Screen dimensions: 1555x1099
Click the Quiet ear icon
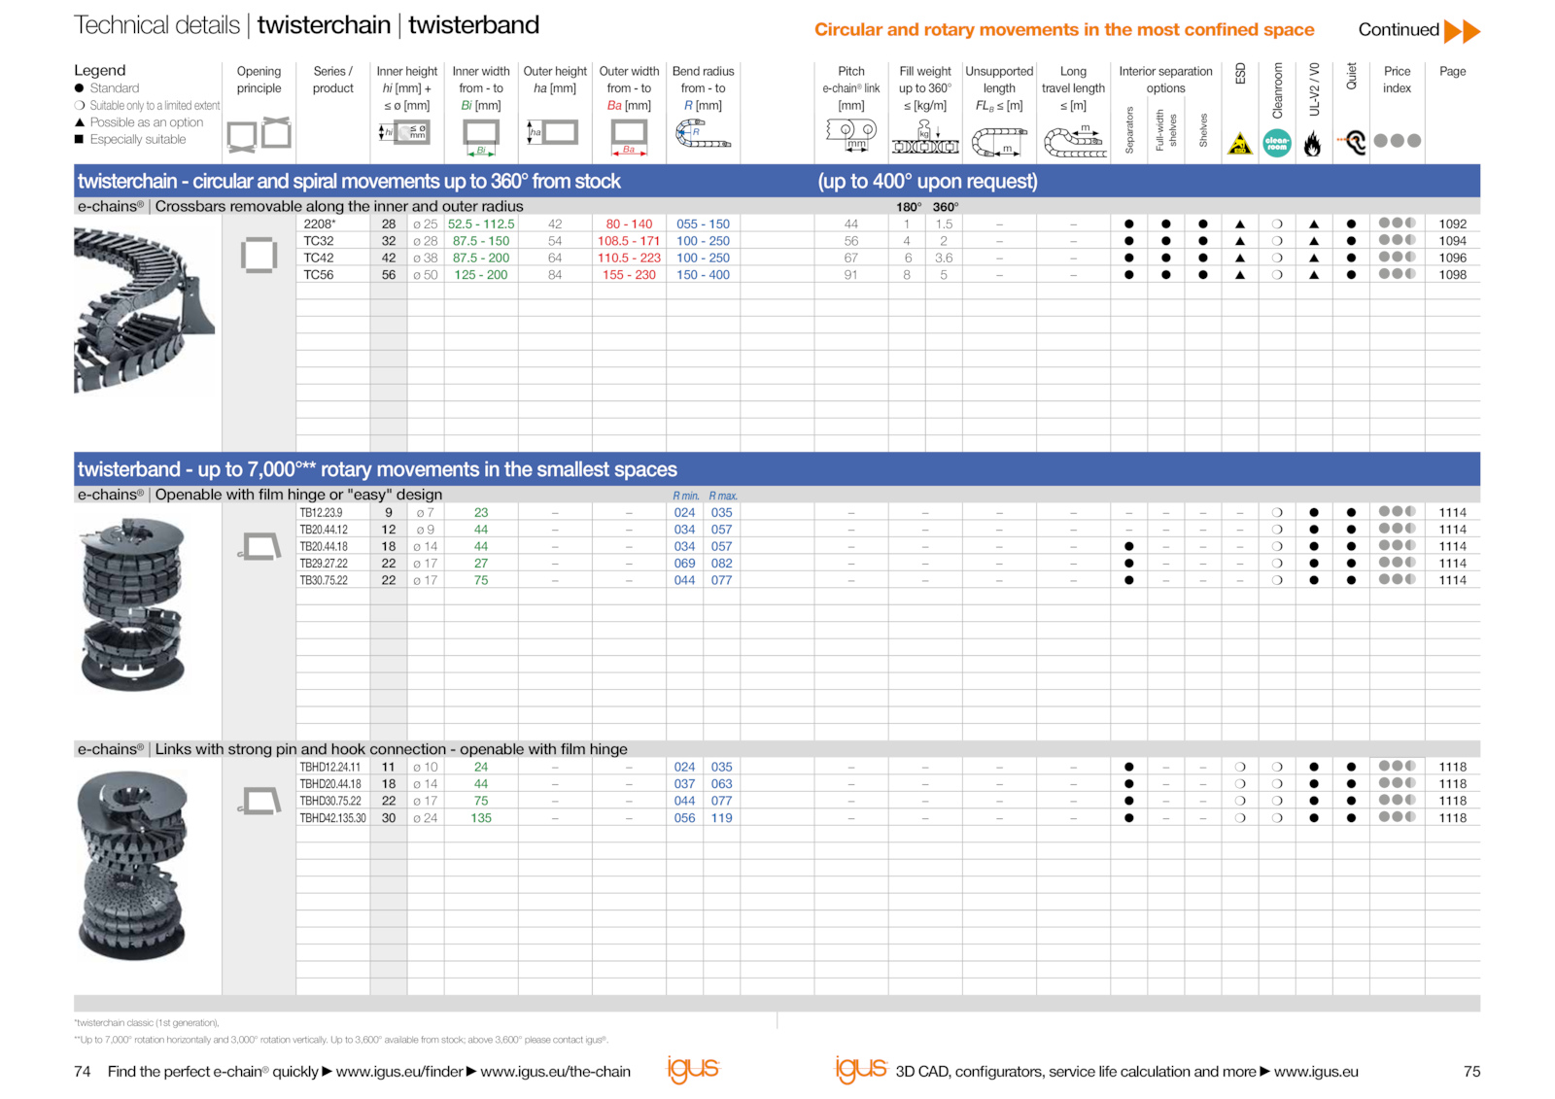1352,143
